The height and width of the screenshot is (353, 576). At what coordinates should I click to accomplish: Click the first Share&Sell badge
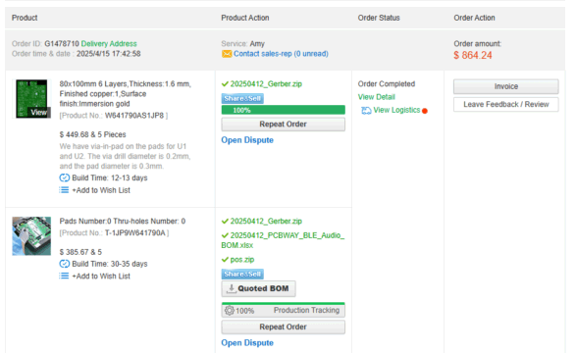point(242,98)
